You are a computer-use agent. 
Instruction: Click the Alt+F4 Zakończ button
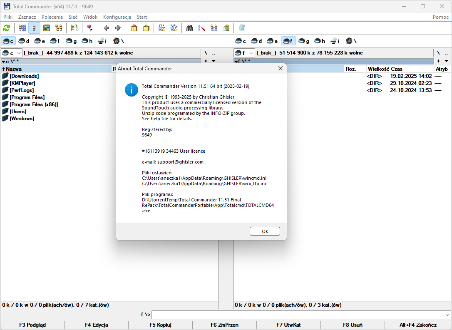(x=418, y=325)
